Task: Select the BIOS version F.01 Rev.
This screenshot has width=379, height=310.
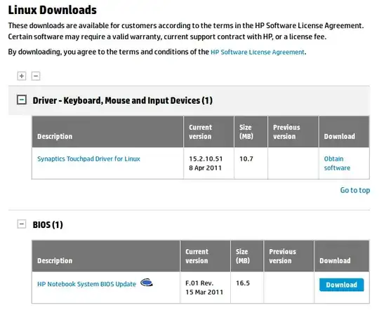Action: pyautogui.click(x=199, y=283)
